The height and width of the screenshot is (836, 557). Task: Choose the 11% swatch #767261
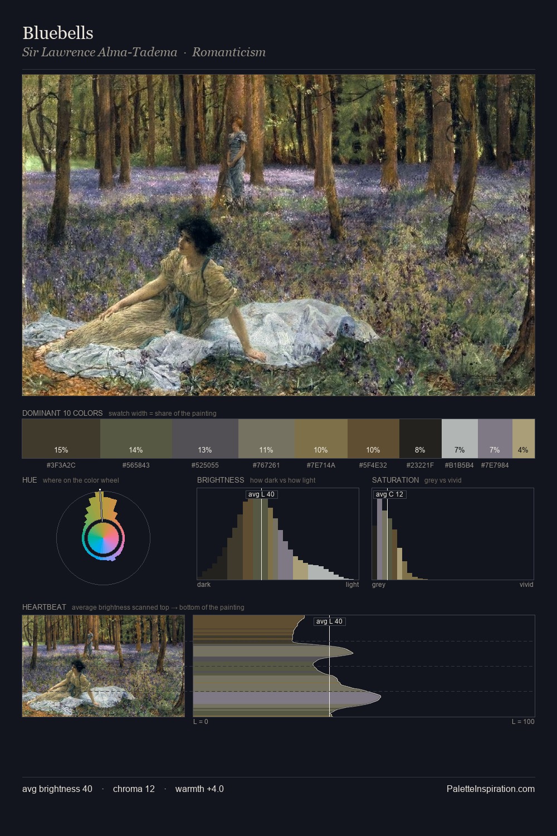pos(266,439)
